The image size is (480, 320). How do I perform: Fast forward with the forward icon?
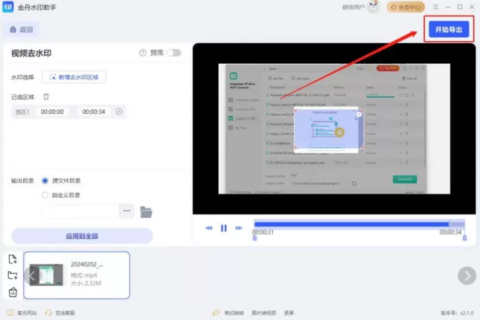point(239,228)
